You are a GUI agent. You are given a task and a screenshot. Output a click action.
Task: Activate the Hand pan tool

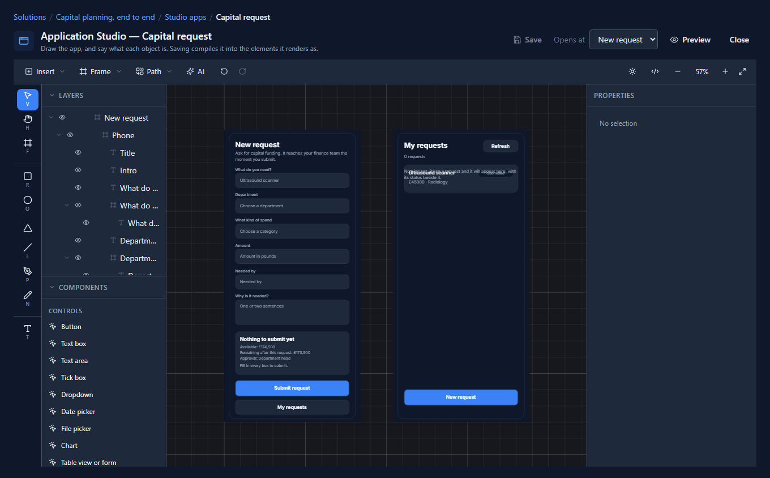(28, 122)
